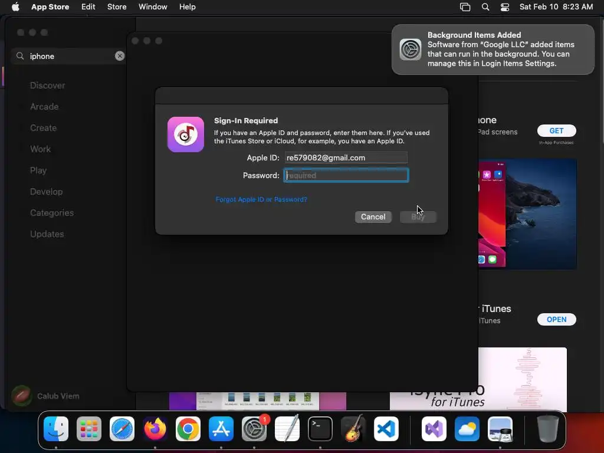Select Updates in the sidebar
This screenshot has width=604, height=453.
click(47, 234)
